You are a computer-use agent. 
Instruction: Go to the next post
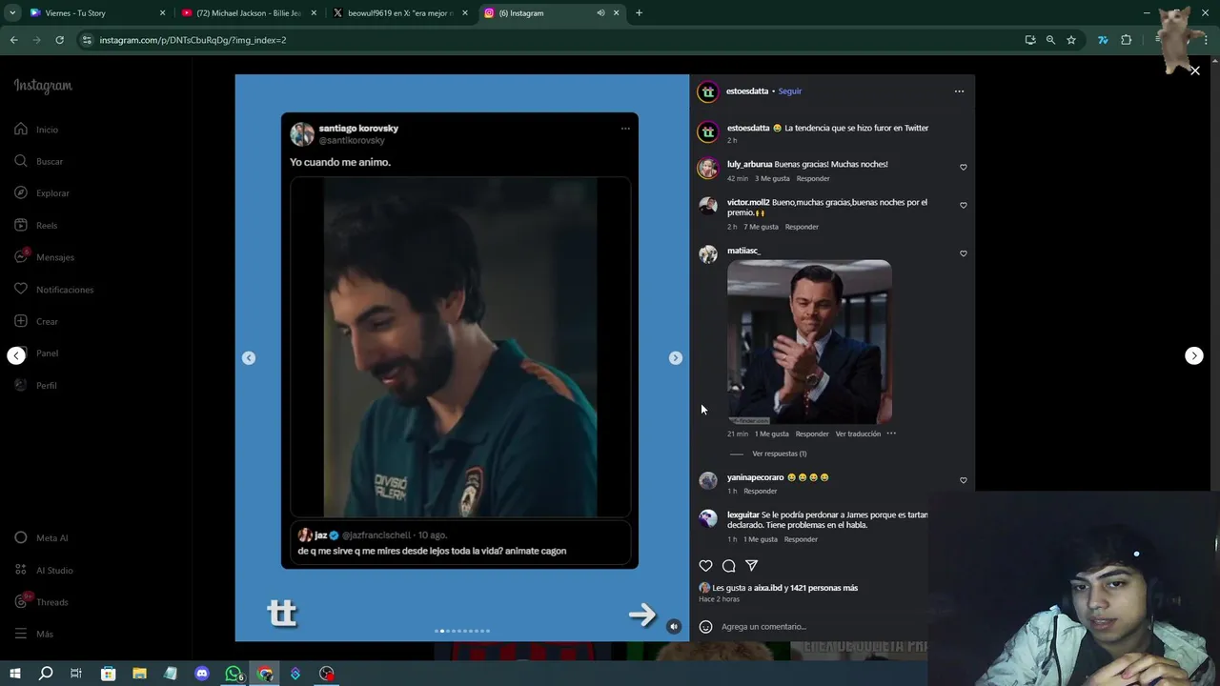pyautogui.click(x=1193, y=355)
